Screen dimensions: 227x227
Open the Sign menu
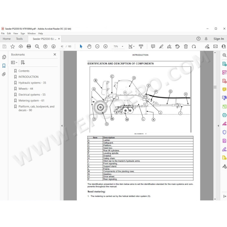pyautogui.click(x=23, y=33)
